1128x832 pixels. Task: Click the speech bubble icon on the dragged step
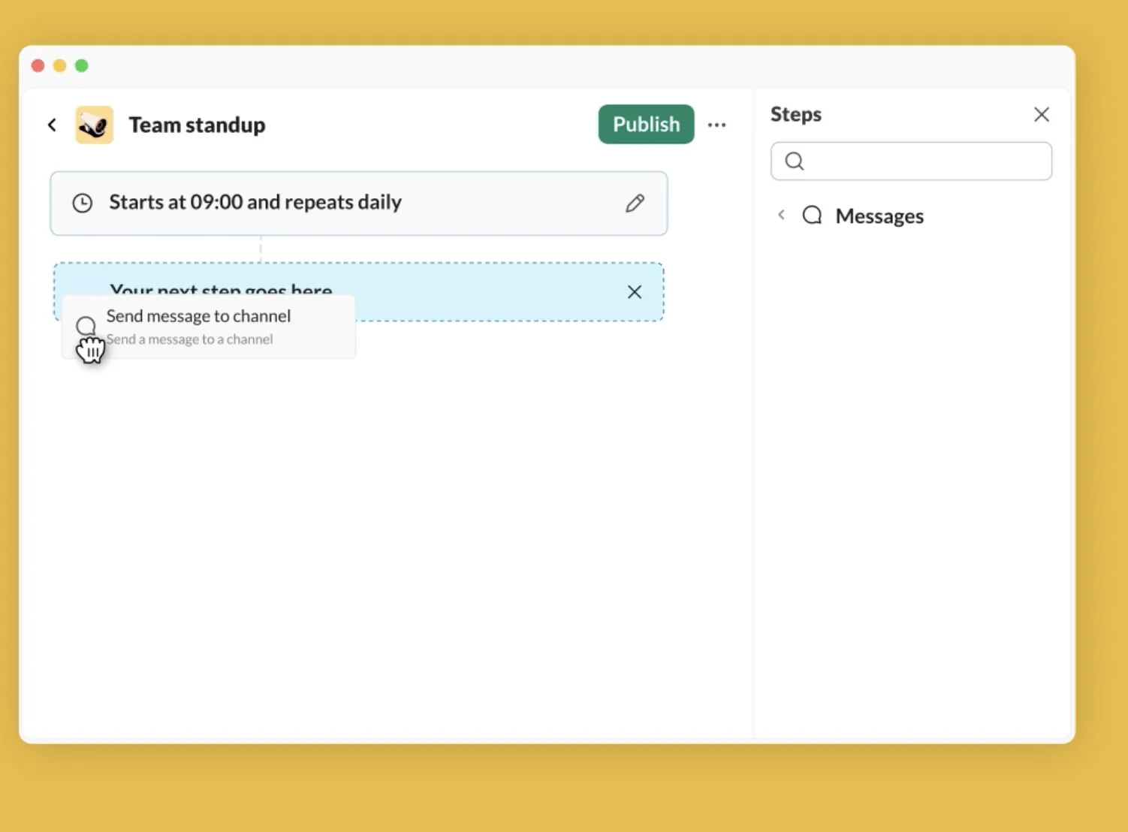click(86, 326)
